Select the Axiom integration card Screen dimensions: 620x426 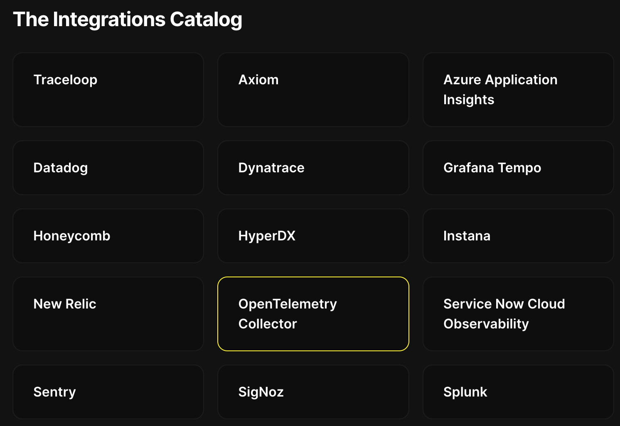click(x=313, y=90)
